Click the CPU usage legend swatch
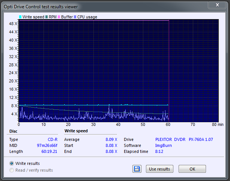Screen dimensions: 230x181 click(75, 17)
